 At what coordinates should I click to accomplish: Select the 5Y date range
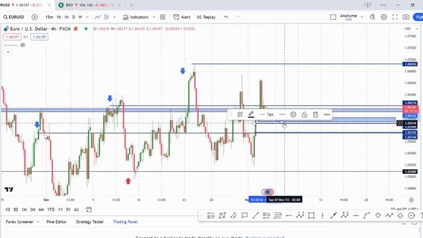click(68, 210)
